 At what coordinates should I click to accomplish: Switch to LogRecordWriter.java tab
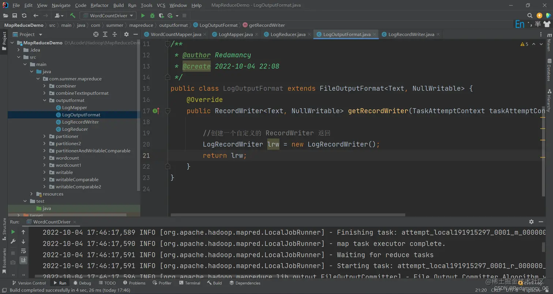411,34
